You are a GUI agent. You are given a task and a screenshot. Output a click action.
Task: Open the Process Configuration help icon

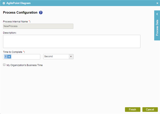pos(41,13)
